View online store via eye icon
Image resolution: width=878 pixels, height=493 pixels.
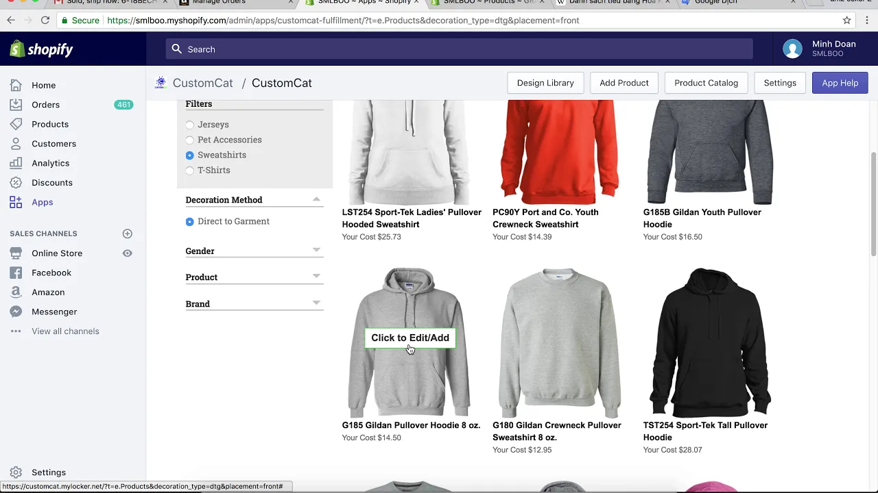coord(127,253)
